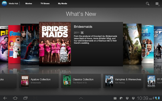Select the Thor poster
162x101 pixels.
30,44
